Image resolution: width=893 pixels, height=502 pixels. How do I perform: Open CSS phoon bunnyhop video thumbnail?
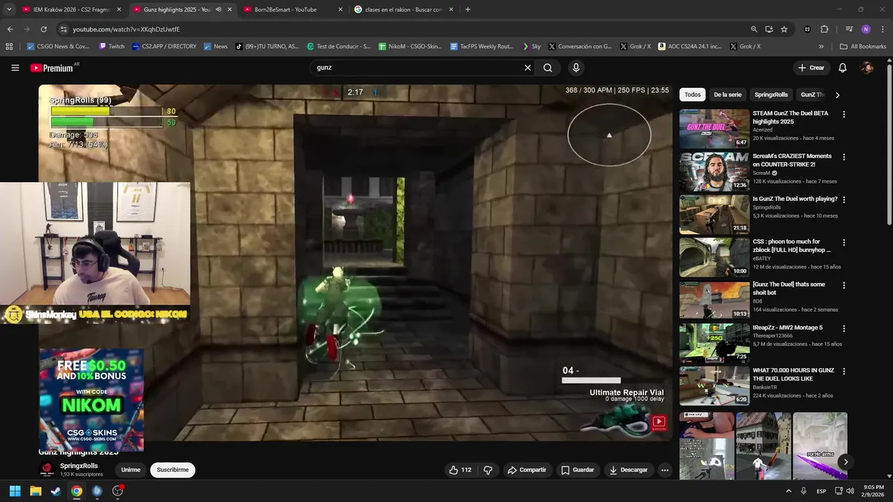[x=714, y=257]
